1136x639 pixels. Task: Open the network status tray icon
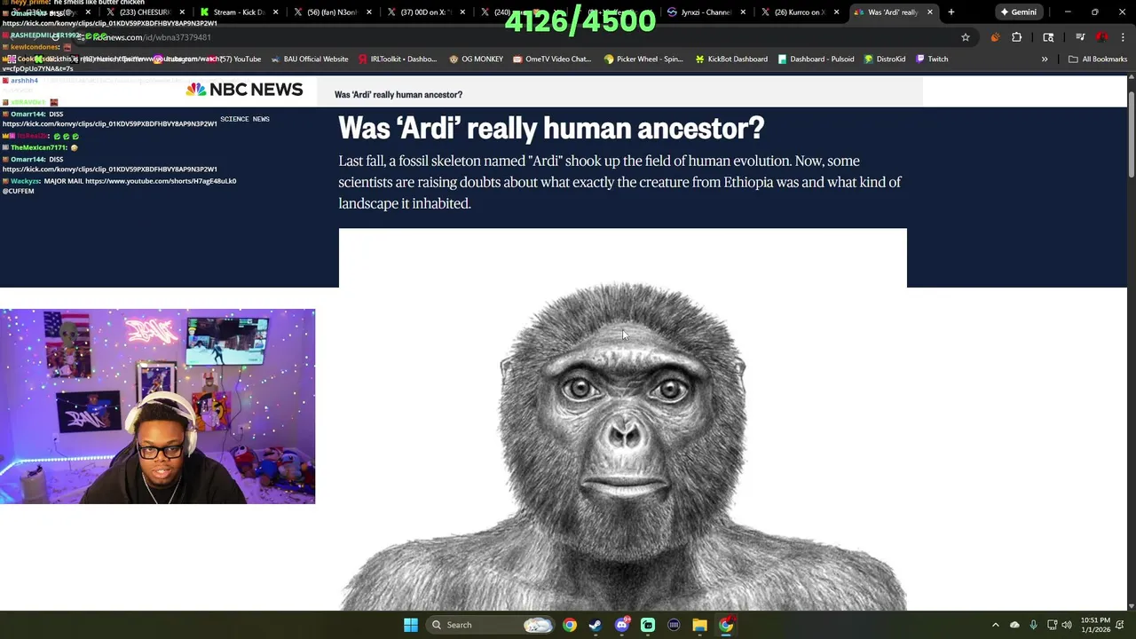click(1052, 625)
